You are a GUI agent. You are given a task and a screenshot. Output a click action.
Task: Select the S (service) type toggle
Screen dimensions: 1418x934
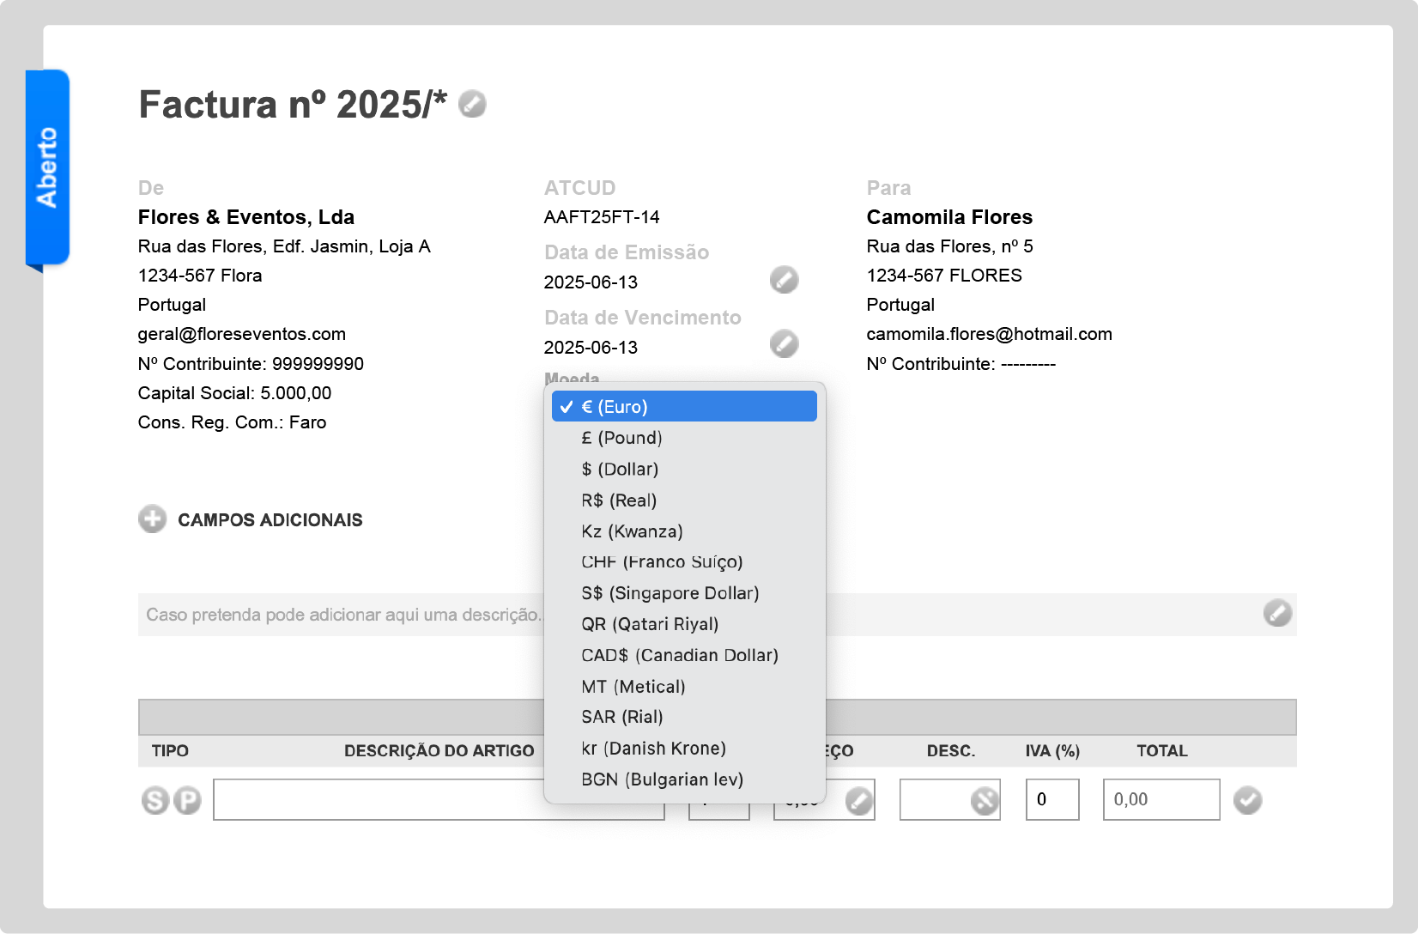(x=155, y=800)
